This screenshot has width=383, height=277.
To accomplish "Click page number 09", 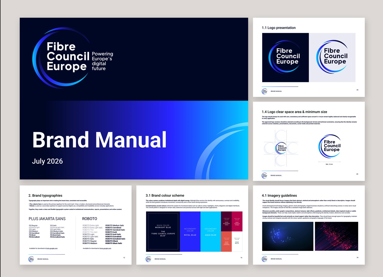I will coord(357,174).
